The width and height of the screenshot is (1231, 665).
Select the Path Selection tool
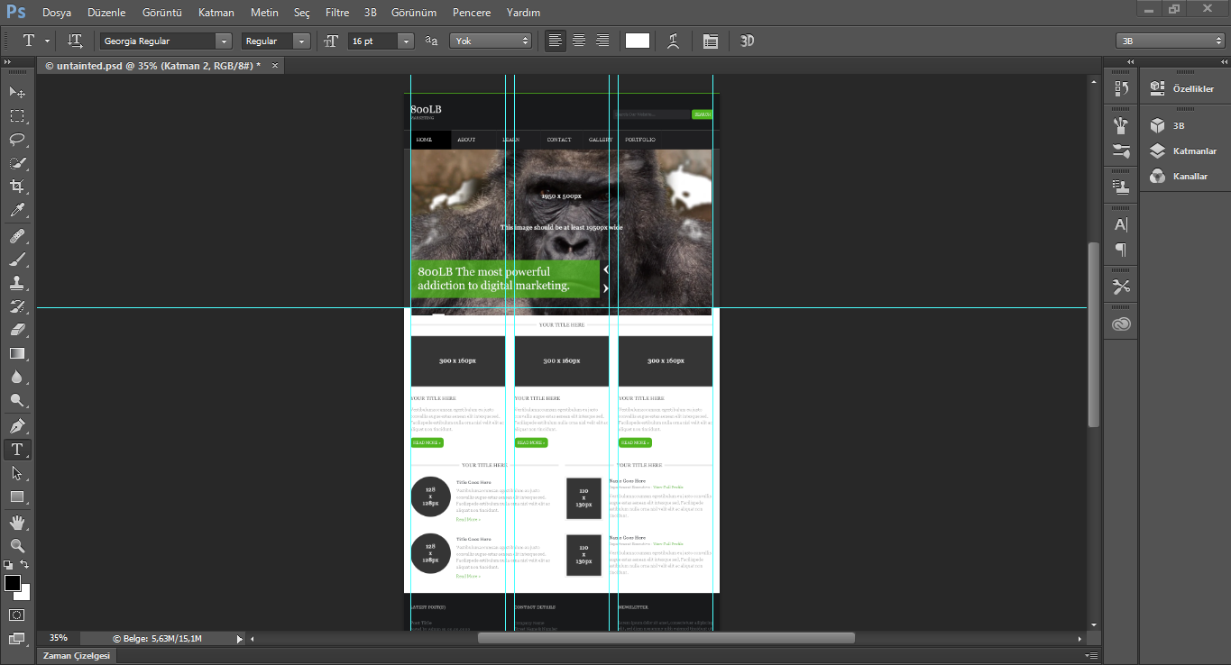click(x=17, y=473)
